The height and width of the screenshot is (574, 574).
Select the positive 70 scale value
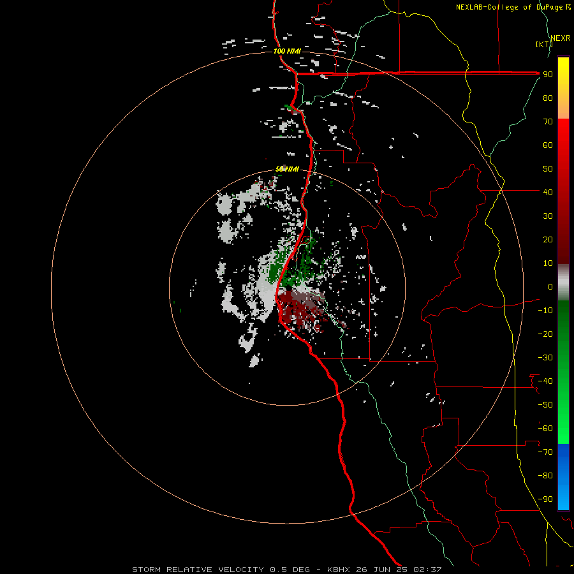pos(548,122)
